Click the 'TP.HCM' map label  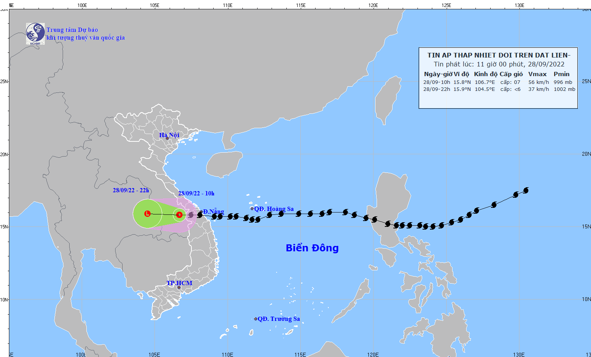tap(179, 283)
